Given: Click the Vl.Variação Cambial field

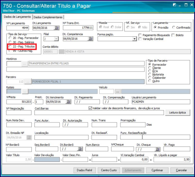Looking at the screenshot, I should click(134, 160).
